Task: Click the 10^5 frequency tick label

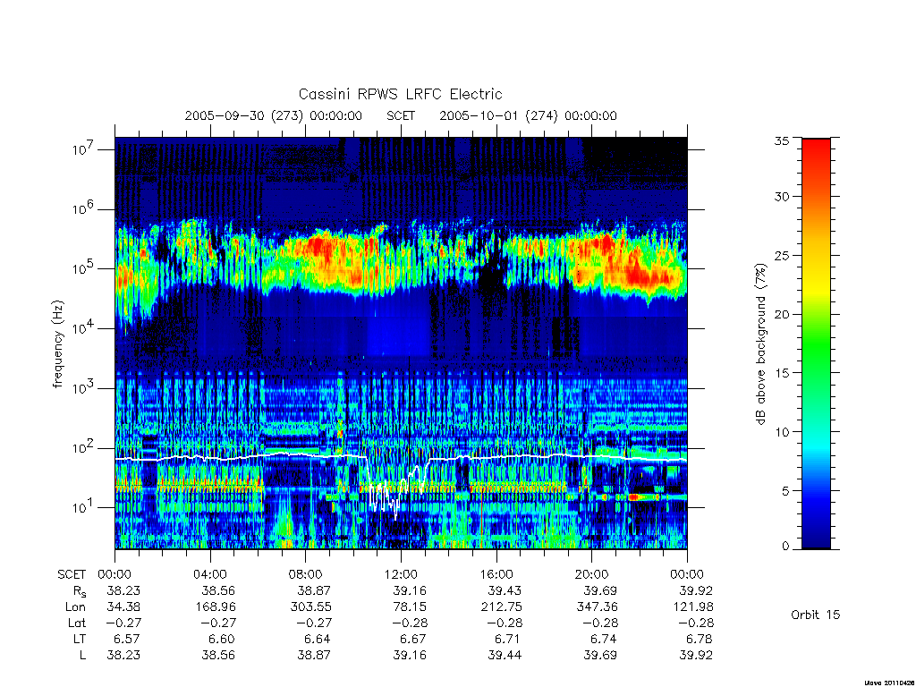Action: tap(84, 268)
